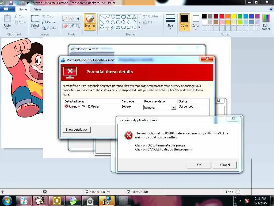Pick the purple color swatch

pyautogui.click(x=257, y=16)
